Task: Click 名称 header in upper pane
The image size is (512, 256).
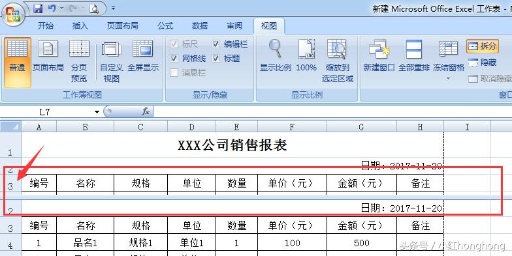Action: click(x=85, y=184)
